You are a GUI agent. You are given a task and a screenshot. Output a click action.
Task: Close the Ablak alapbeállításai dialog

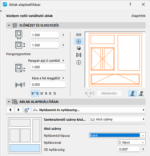click(143, 4)
